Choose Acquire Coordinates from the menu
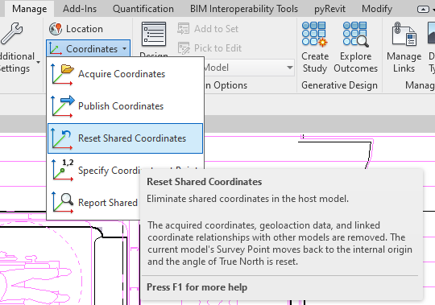The image size is (435, 305). tap(126, 74)
